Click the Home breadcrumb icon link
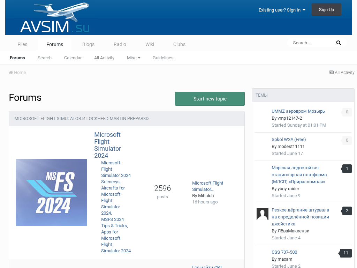The height and width of the screenshot is (268, 357). [17, 73]
